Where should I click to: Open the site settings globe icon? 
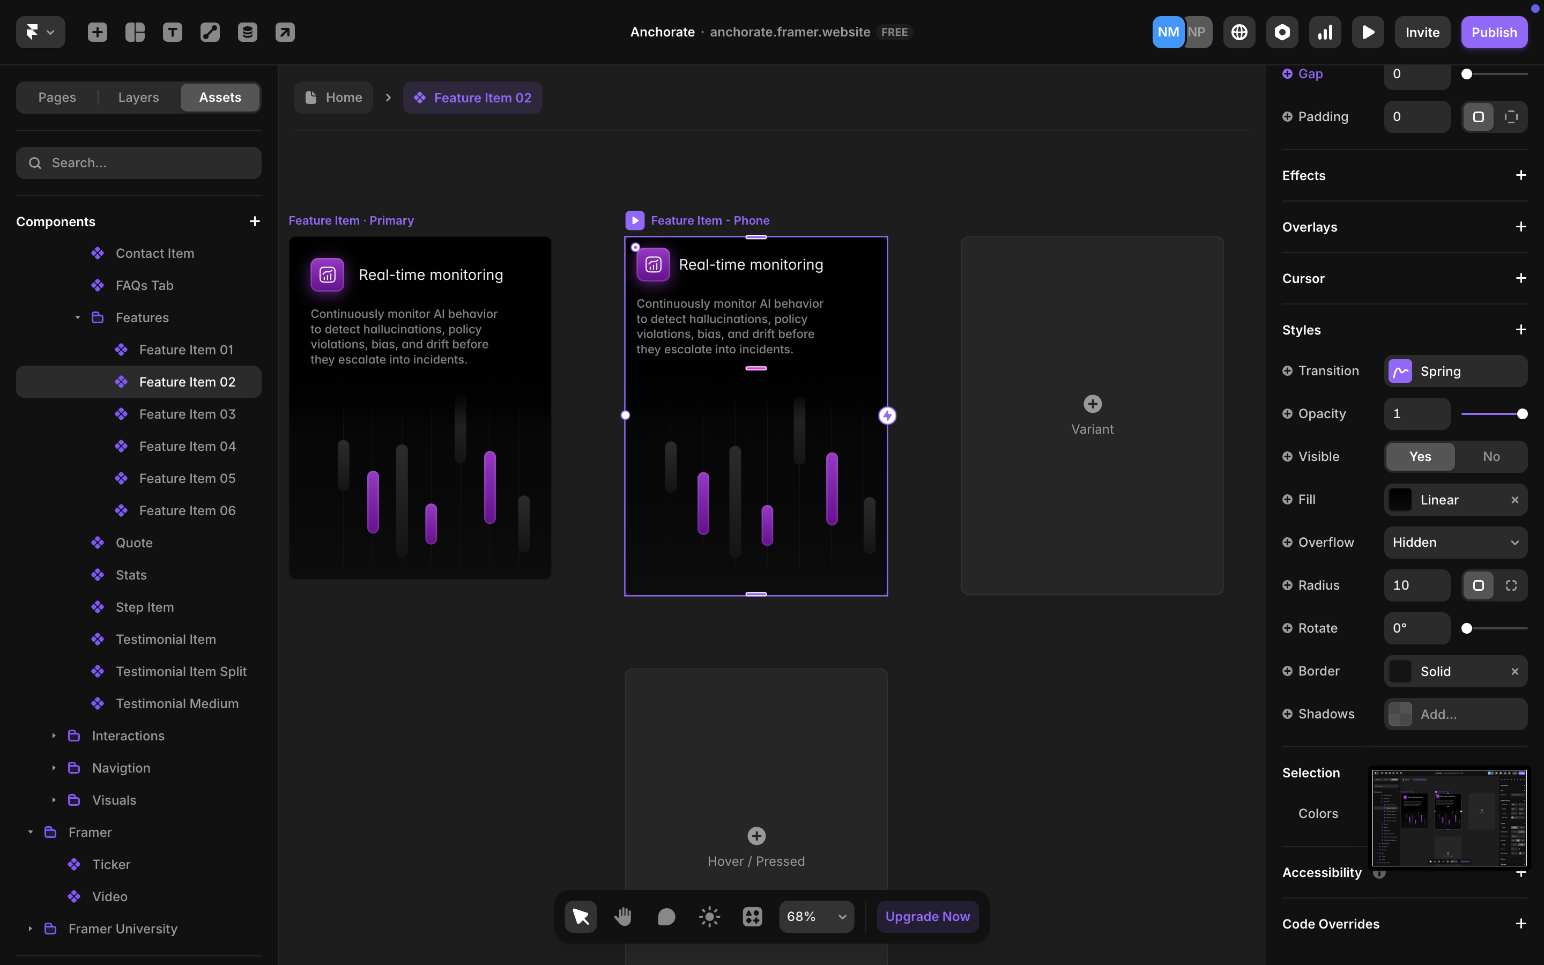pos(1239,32)
